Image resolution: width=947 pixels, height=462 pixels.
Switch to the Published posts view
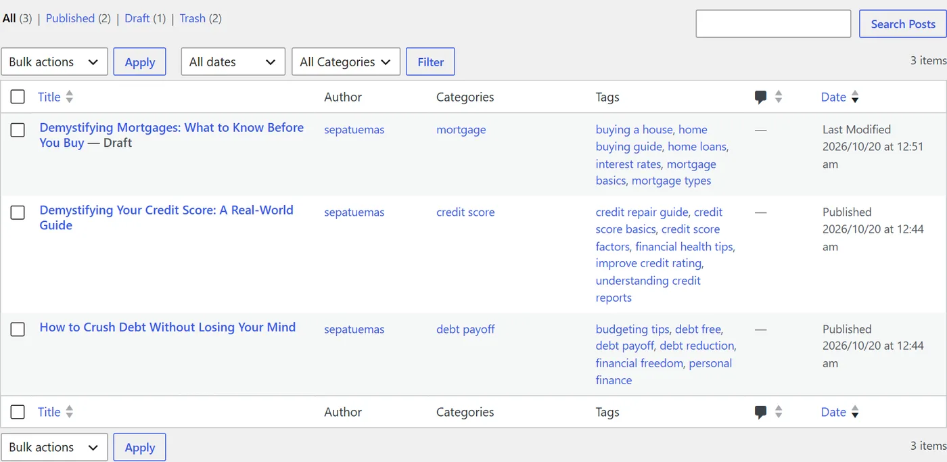[70, 18]
